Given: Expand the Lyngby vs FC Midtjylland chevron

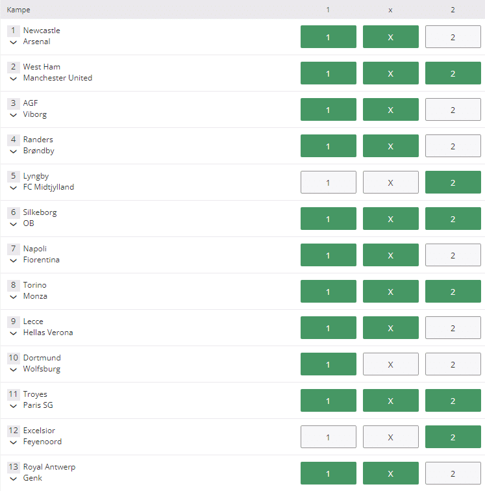Looking at the screenshot, I should 13,188.
